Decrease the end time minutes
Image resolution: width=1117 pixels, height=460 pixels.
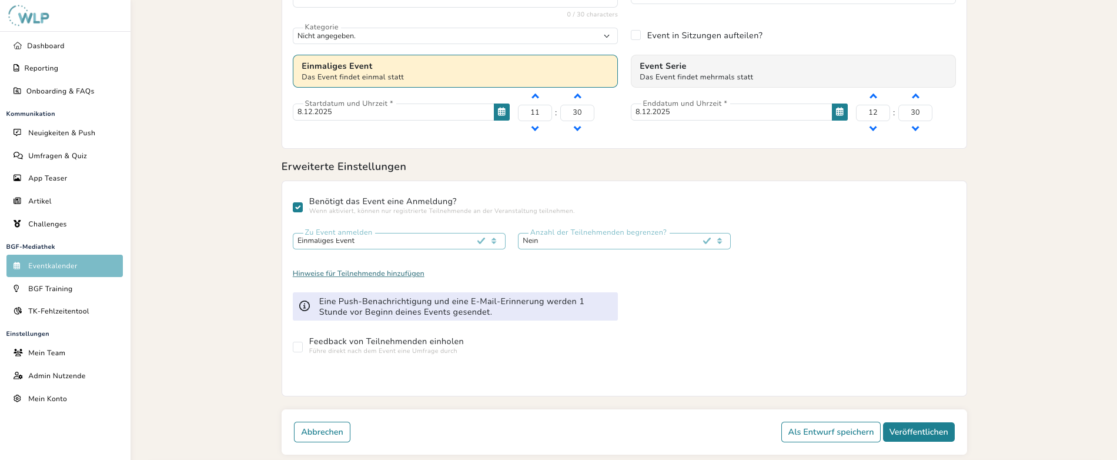click(915, 128)
